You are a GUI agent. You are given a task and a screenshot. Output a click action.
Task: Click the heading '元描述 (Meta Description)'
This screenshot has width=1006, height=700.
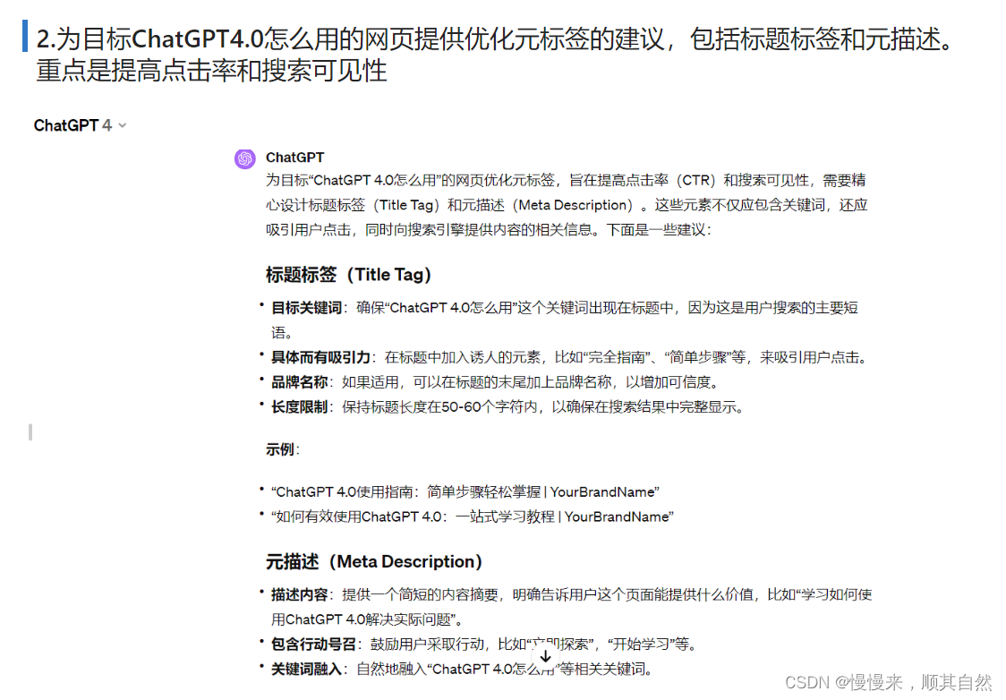[x=374, y=561]
